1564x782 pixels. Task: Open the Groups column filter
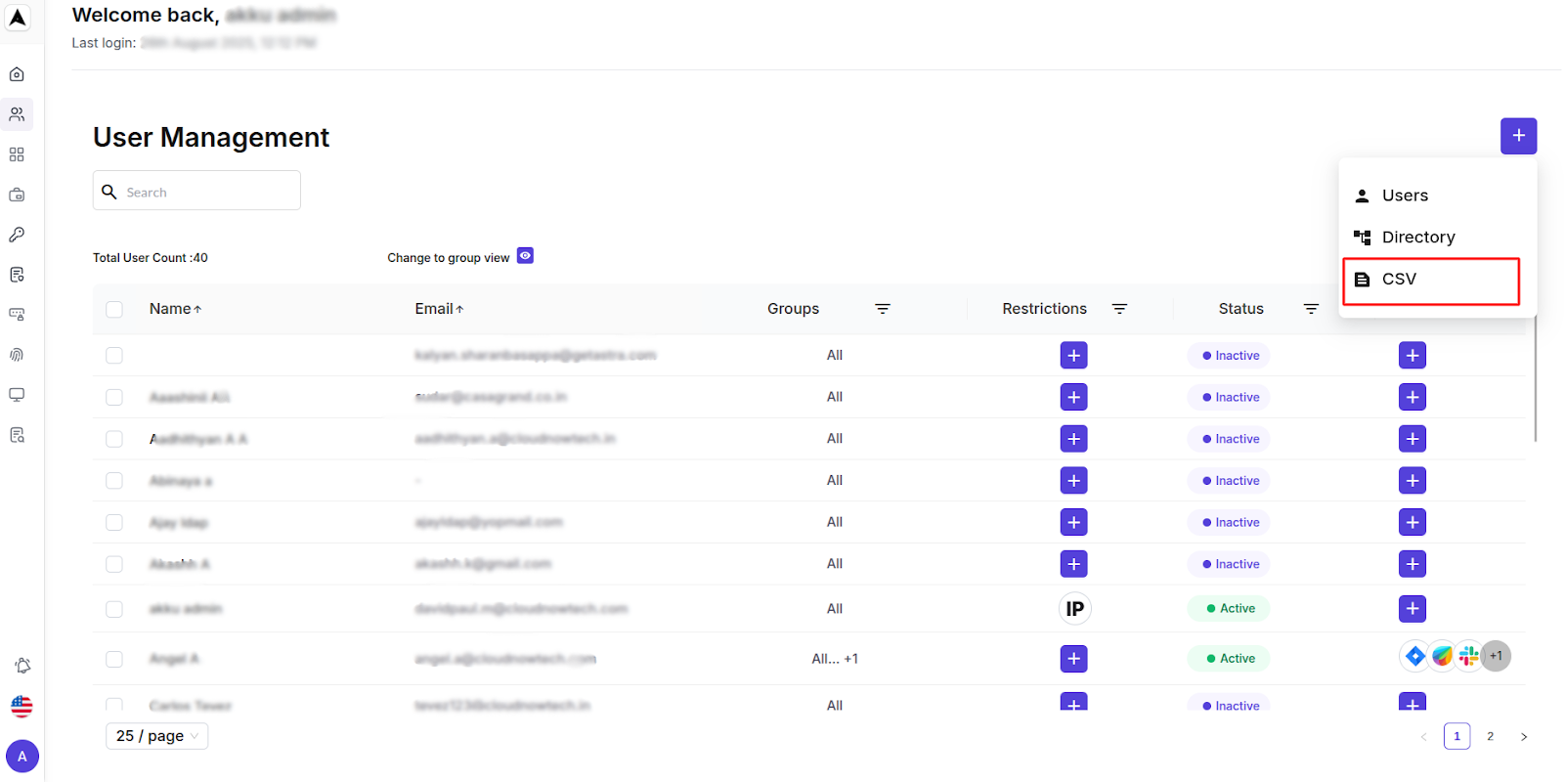[882, 309]
